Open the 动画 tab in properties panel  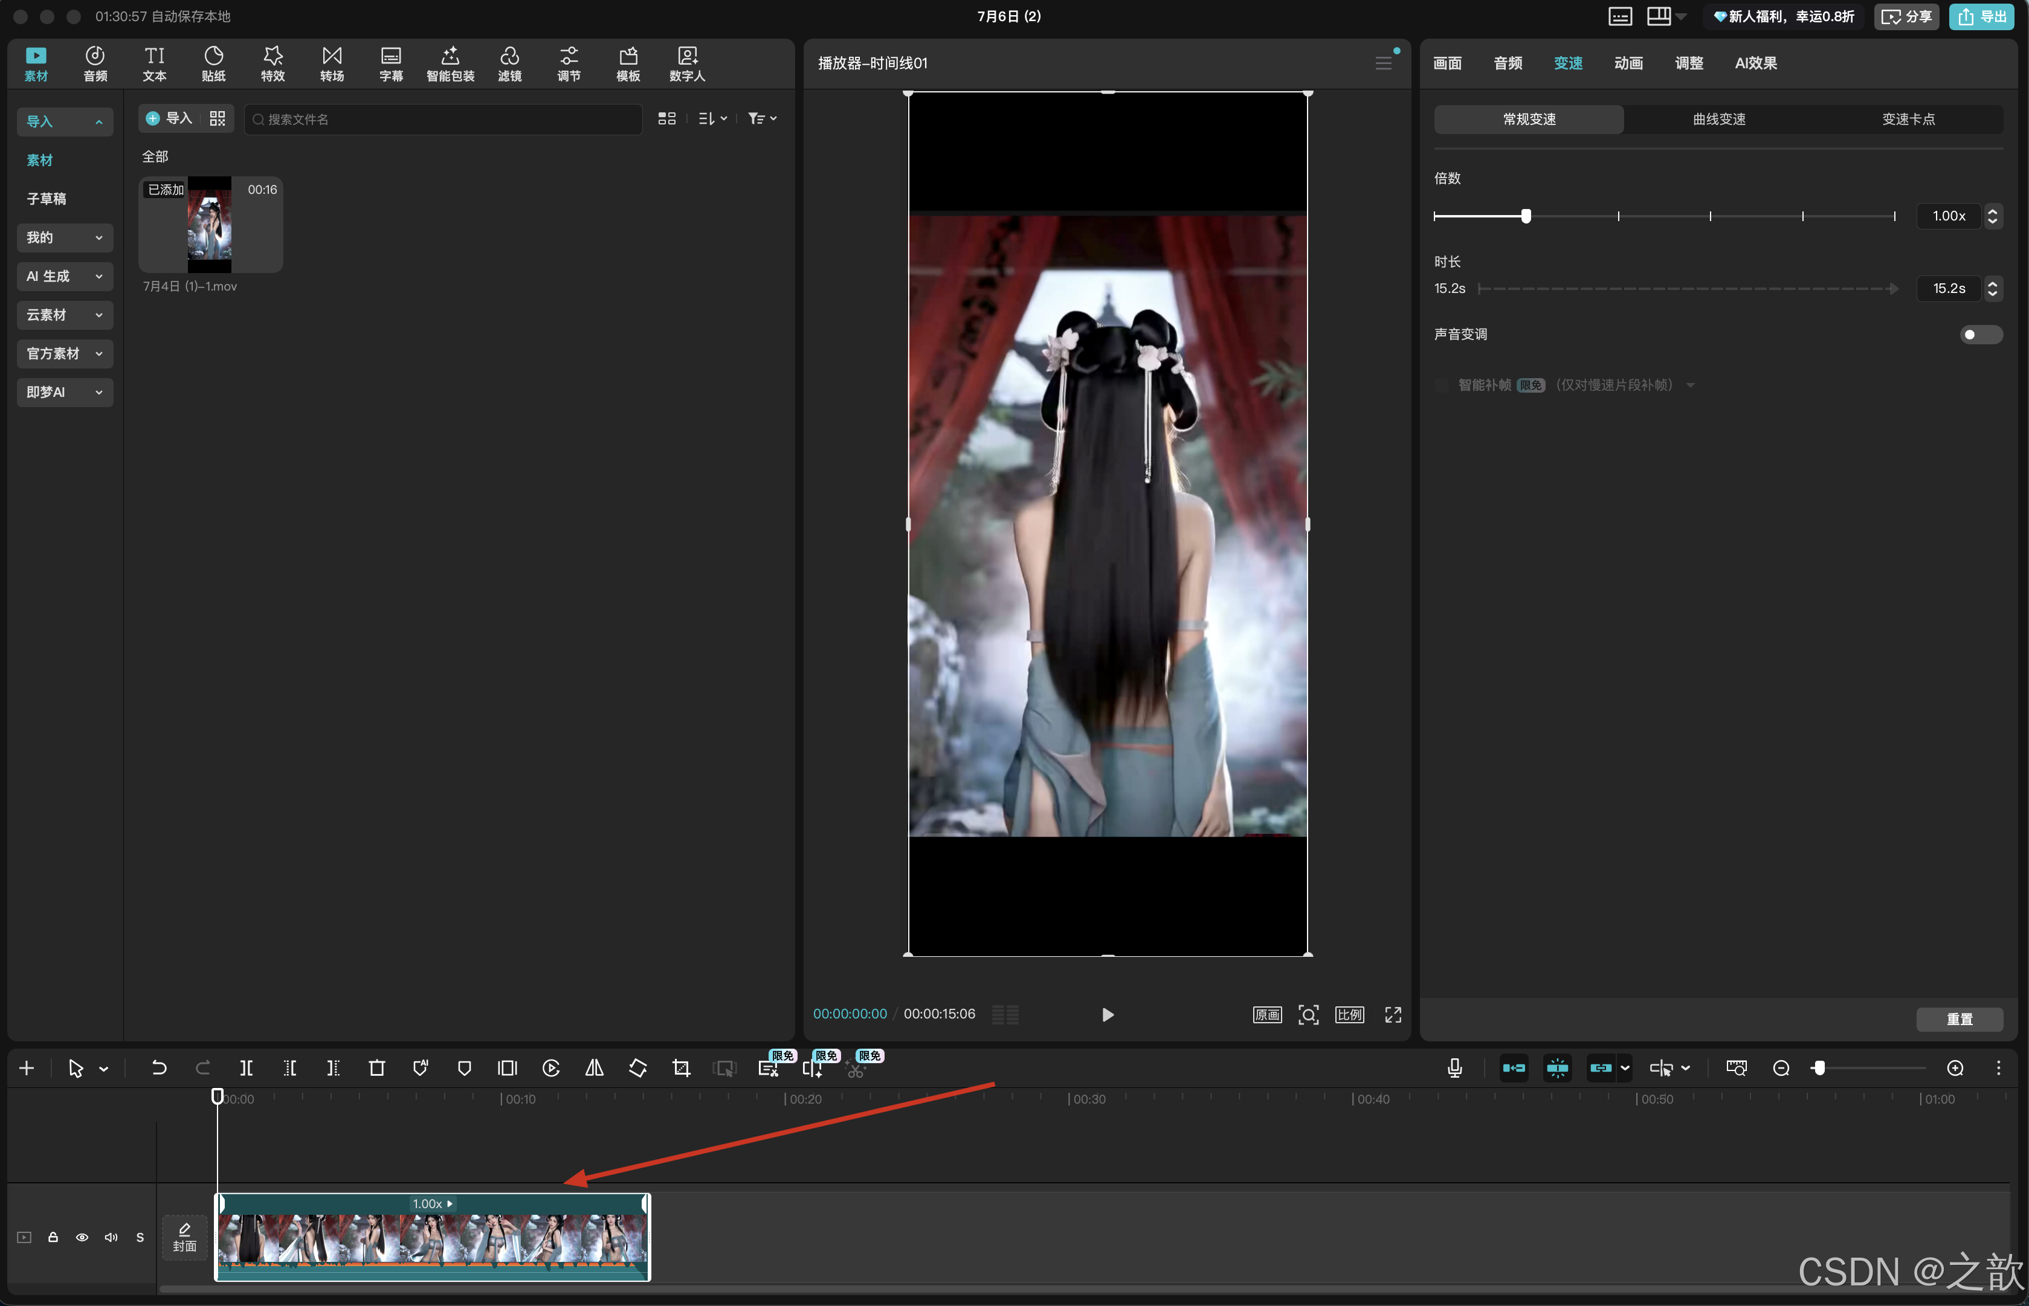coord(1628,63)
